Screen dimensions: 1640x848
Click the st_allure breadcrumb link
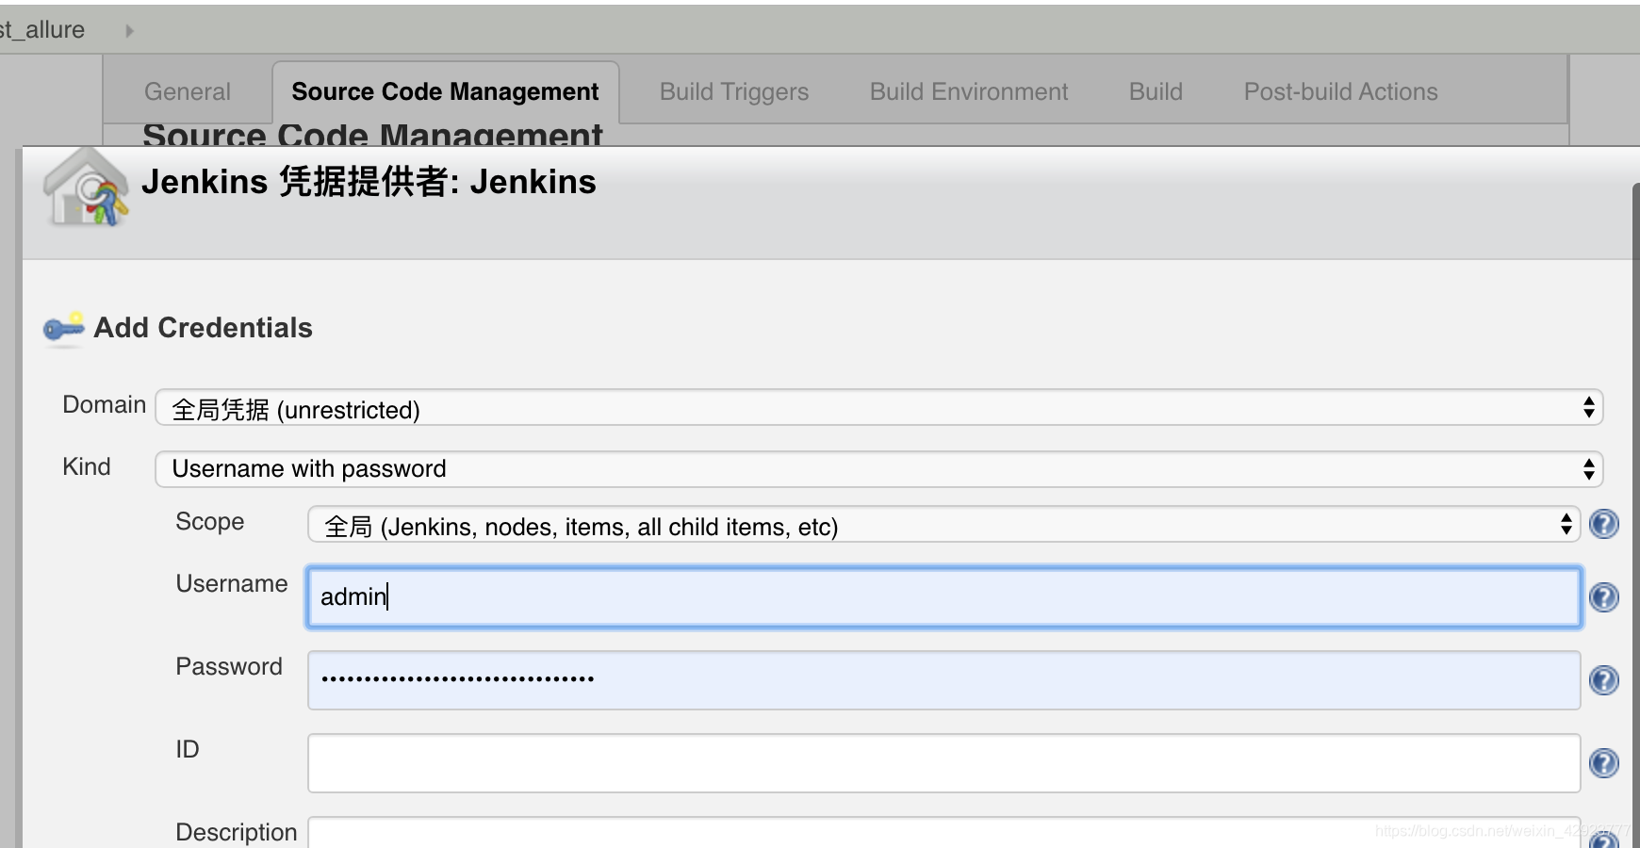pyautogui.click(x=42, y=30)
